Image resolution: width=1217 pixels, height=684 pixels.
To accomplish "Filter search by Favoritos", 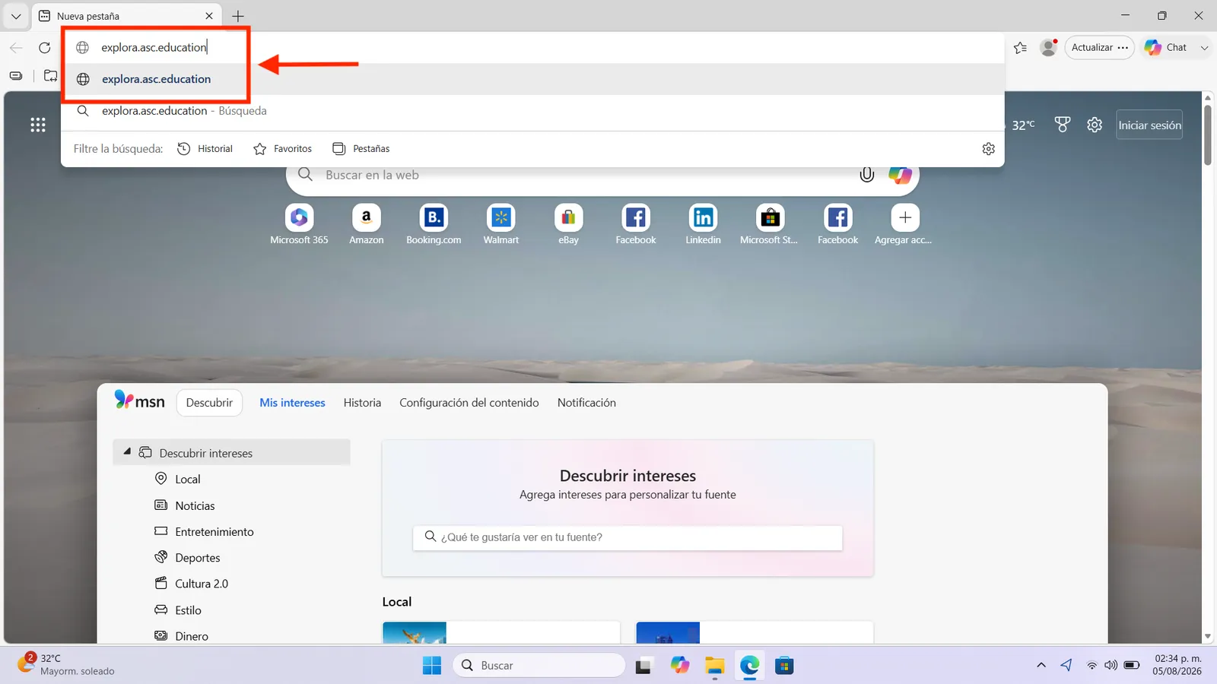I will coord(282,149).
